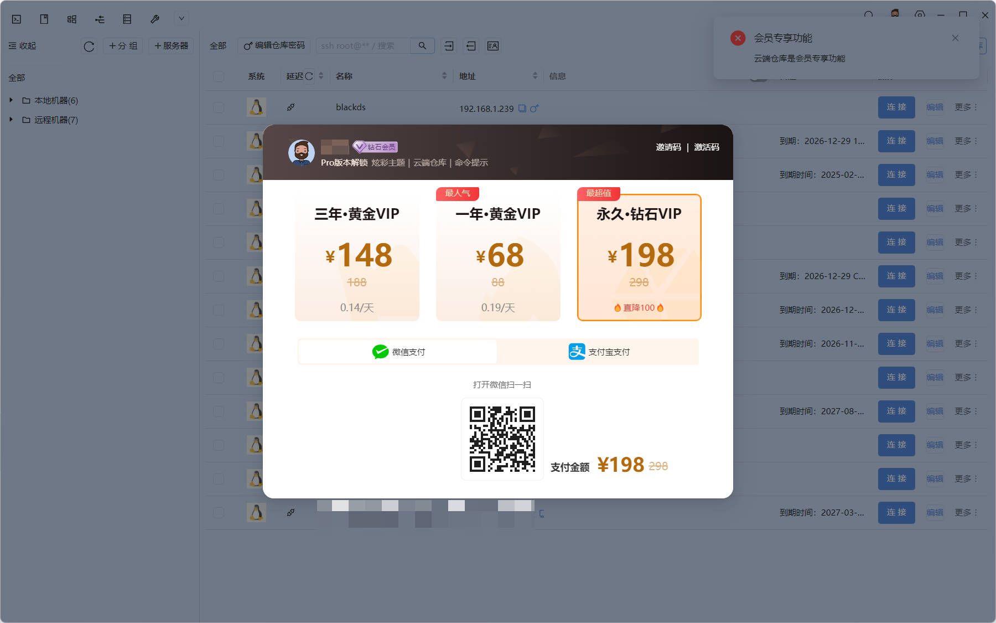
Task: Expand the 远程机器(7) folder arrow
Action: click(x=11, y=120)
